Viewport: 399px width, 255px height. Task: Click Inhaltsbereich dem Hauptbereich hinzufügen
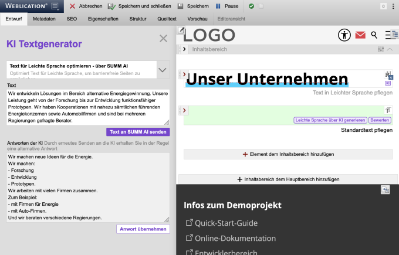click(288, 179)
